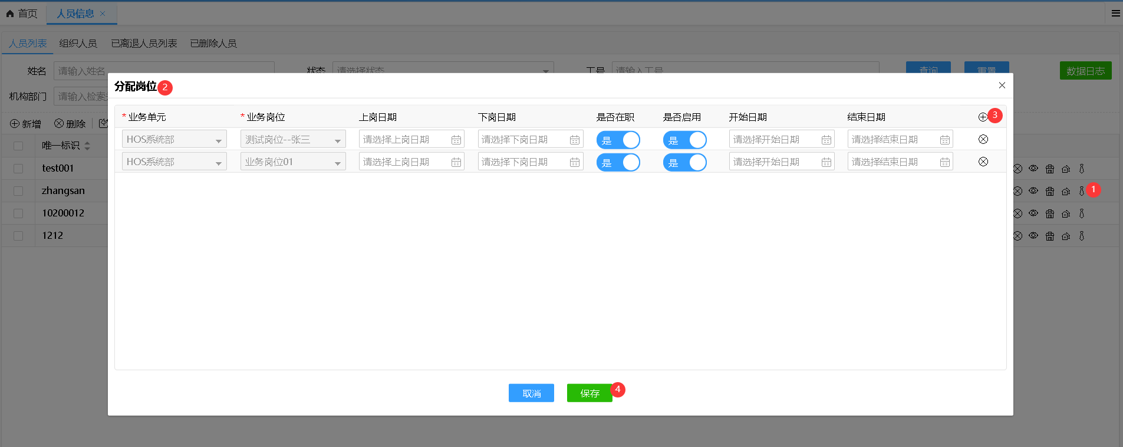Open the 已离退人员列表 tab
Image resolution: width=1123 pixels, height=447 pixels.
point(144,44)
